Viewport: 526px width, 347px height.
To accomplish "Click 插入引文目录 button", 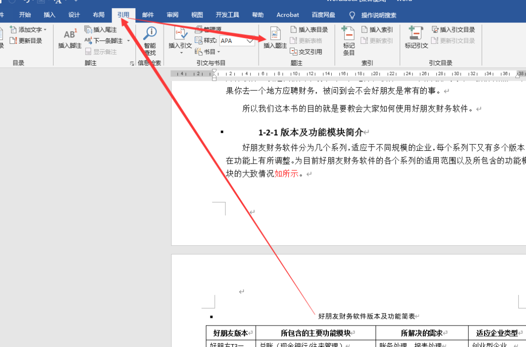I will 453,30.
